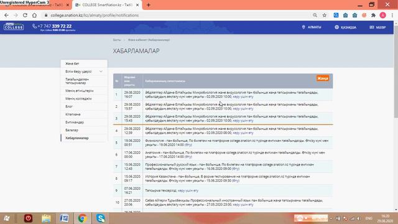Open zoom magnifier icon in address bar
This screenshot has height=224, width=398.
(x=315, y=15)
